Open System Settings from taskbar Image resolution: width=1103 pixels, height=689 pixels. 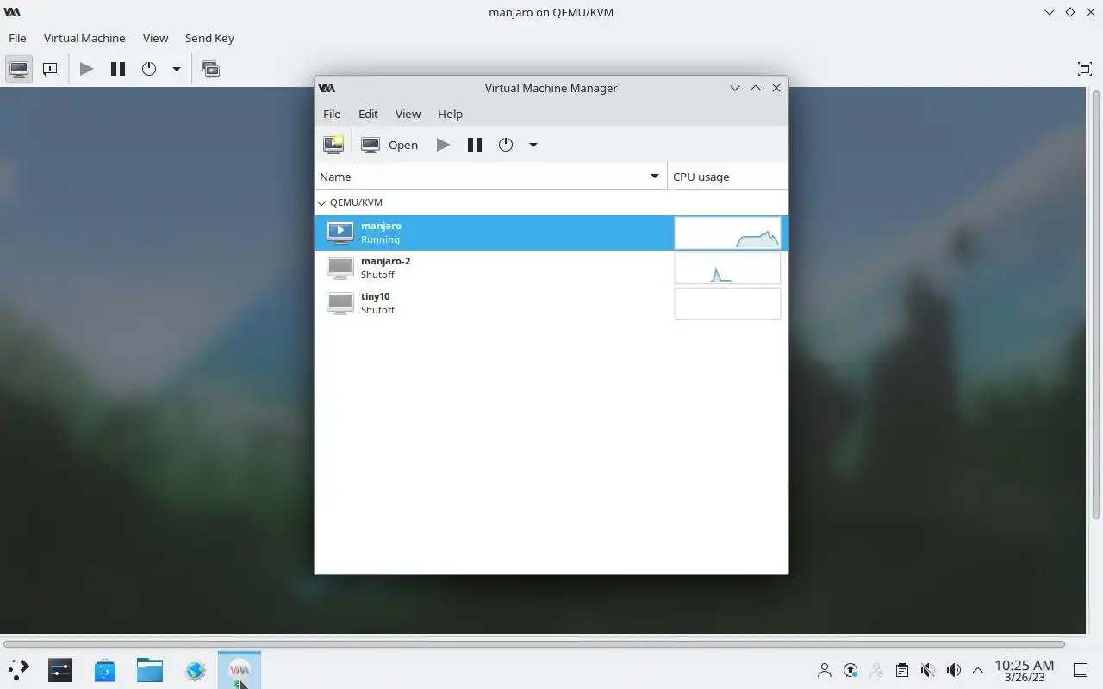60,669
